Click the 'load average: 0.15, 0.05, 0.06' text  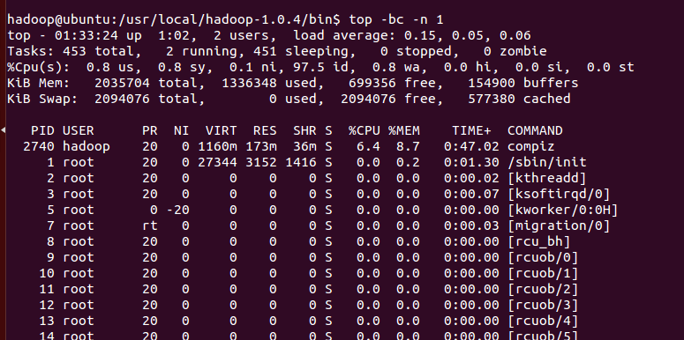pyautogui.click(x=412, y=36)
